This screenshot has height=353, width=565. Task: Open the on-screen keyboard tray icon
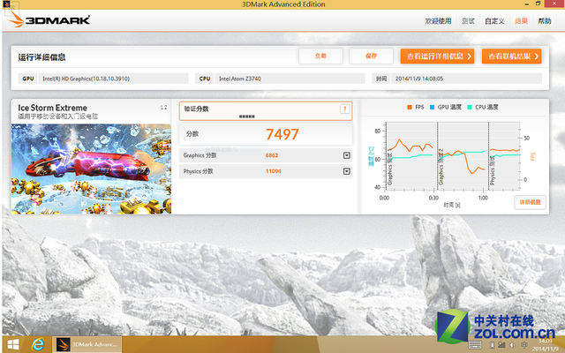pos(475,345)
